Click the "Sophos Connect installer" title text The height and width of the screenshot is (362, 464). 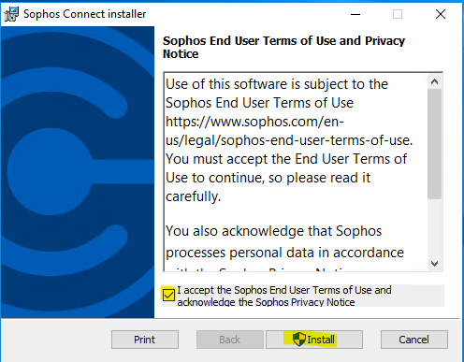(x=85, y=14)
